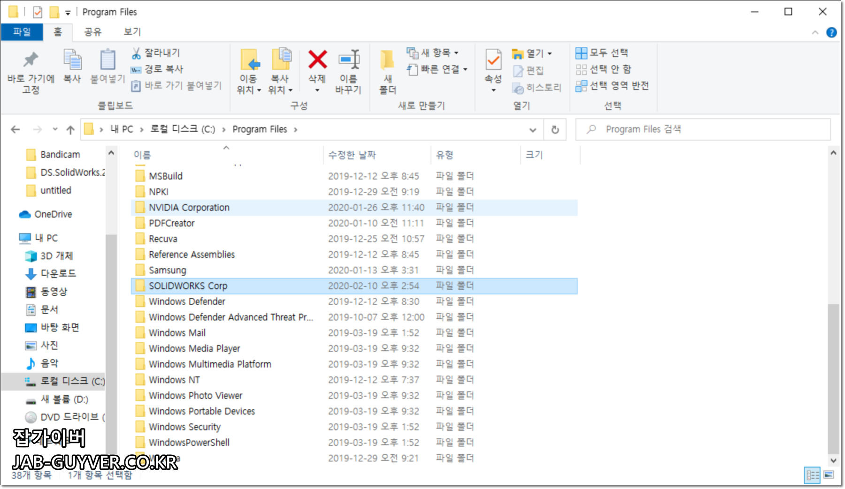Click title bar new folder icon

tap(55, 12)
